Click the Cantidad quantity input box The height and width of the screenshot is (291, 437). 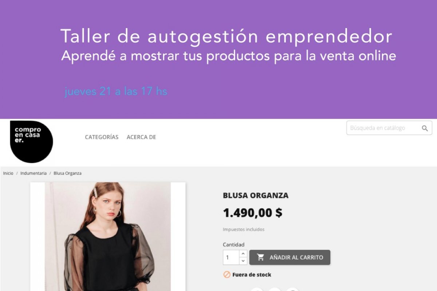click(x=231, y=257)
